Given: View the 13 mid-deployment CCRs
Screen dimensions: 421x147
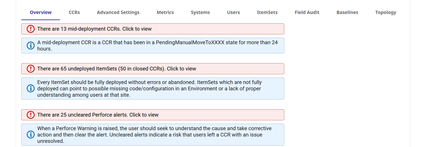Looking at the screenshot, I should pos(94,29).
